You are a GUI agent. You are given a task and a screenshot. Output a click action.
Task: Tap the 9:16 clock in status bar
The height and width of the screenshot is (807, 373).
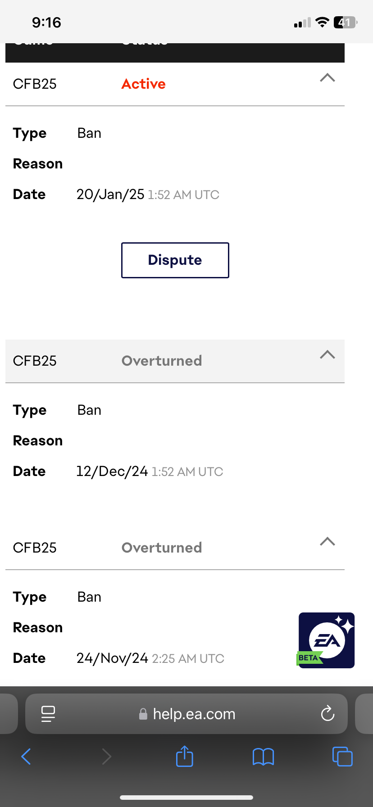click(46, 23)
